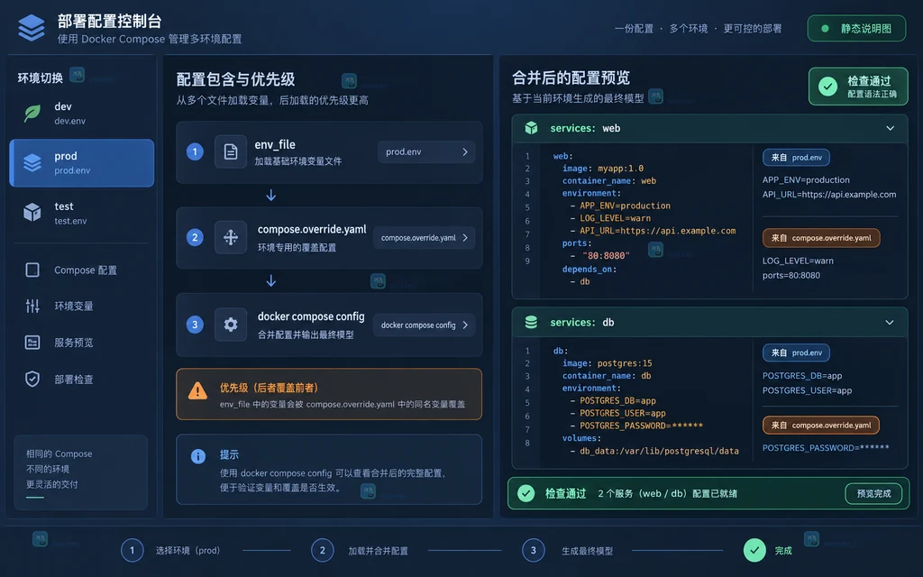
Task: Click the prod environment layers icon
Action: 32,162
